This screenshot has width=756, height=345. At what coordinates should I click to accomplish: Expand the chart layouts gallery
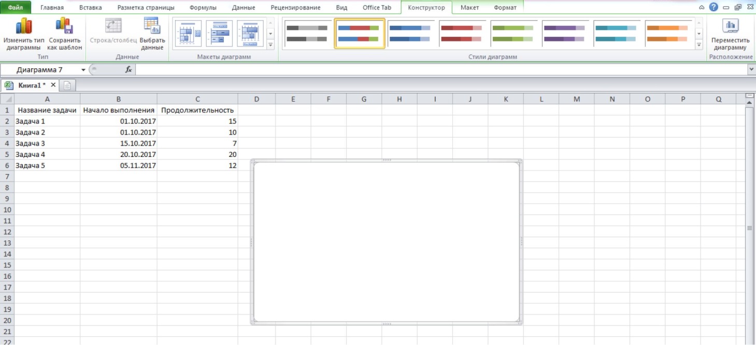click(270, 45)
